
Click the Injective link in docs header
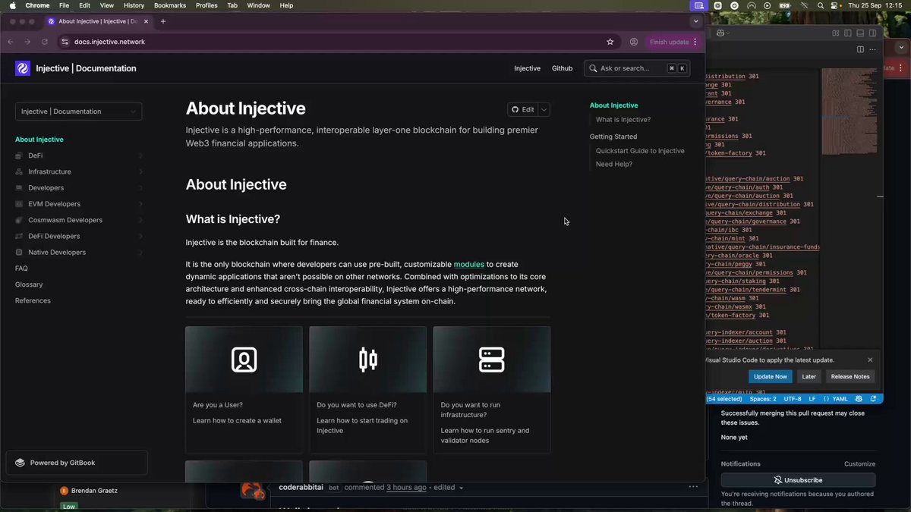(527, 68)
